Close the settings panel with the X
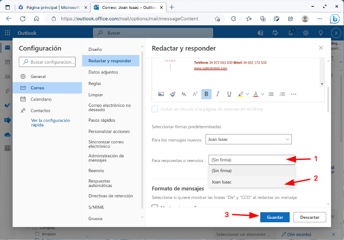 click(321, 48)
